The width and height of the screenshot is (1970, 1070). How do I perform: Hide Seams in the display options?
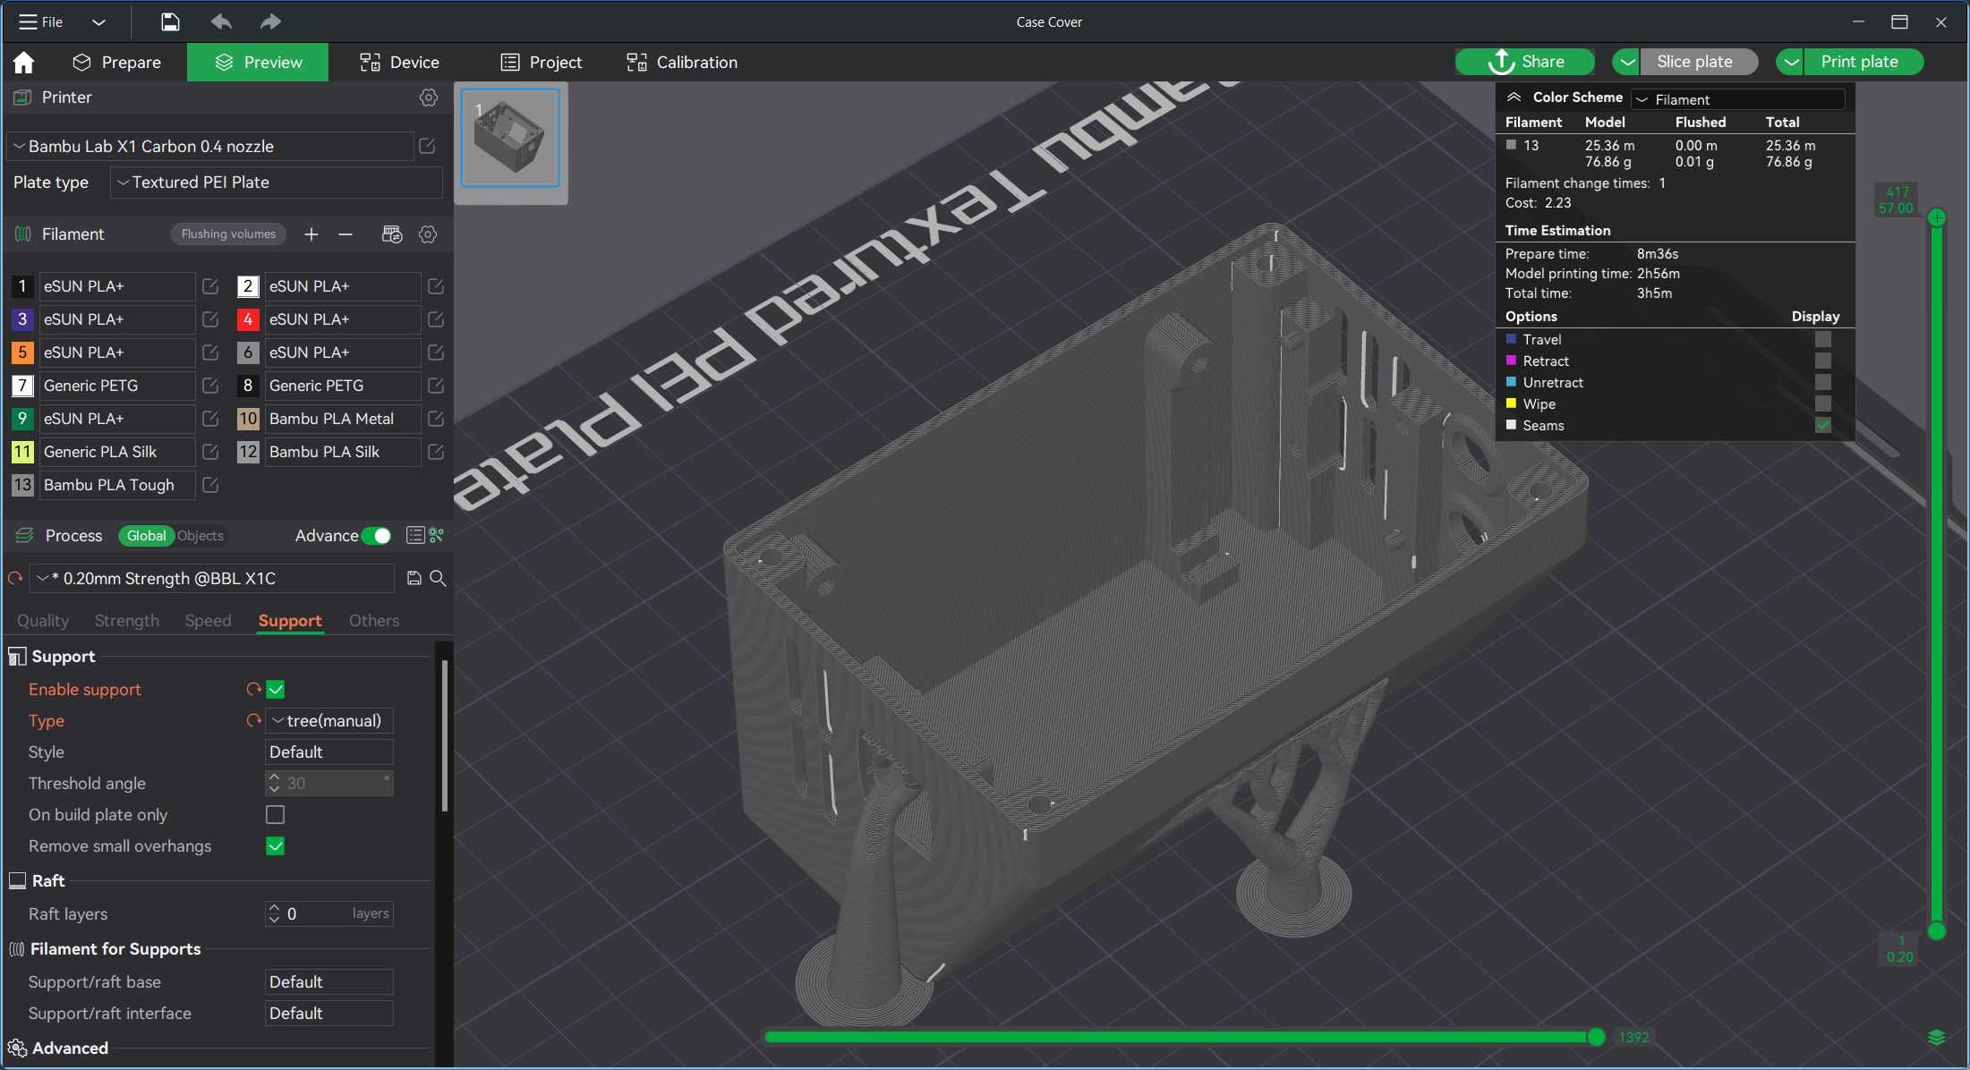(1822, 425)
